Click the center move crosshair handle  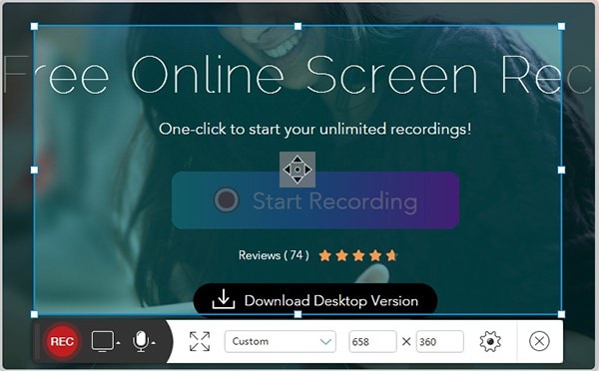(298, 170)
